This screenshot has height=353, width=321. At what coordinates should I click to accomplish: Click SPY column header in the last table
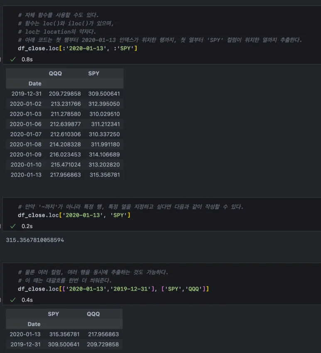[54, 314]
